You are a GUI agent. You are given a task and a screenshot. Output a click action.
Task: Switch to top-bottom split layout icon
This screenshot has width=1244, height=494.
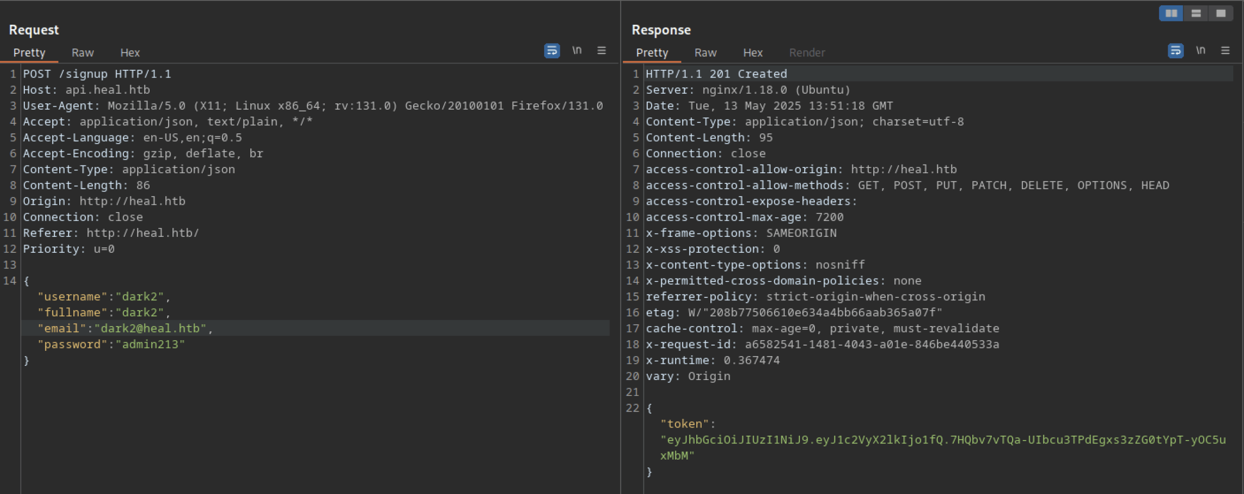(x=1196, y=14)
